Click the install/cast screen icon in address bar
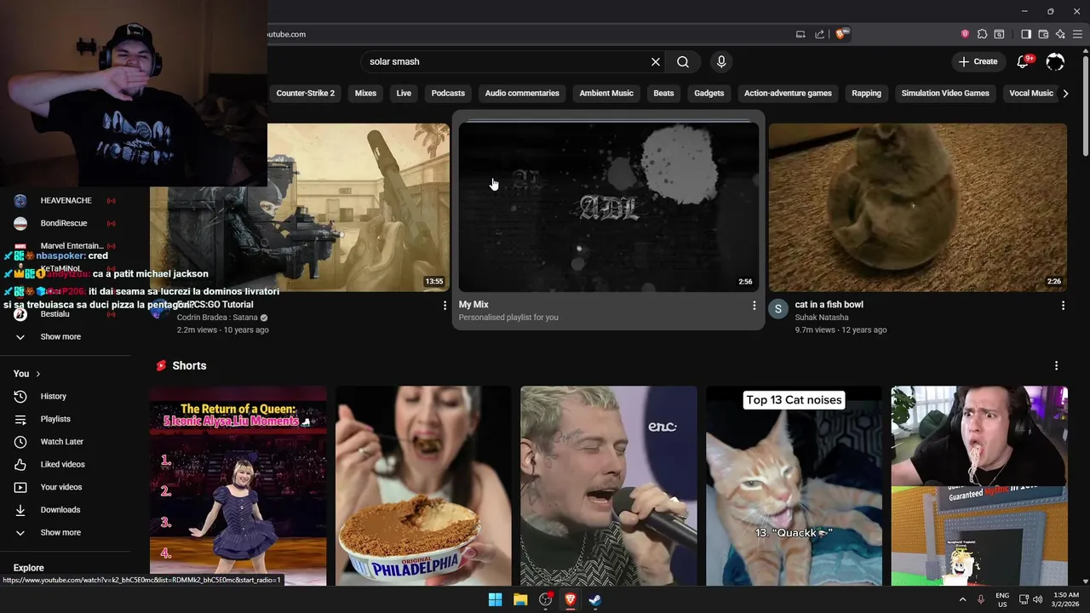1090x613 pixels. tap(800, 34)
